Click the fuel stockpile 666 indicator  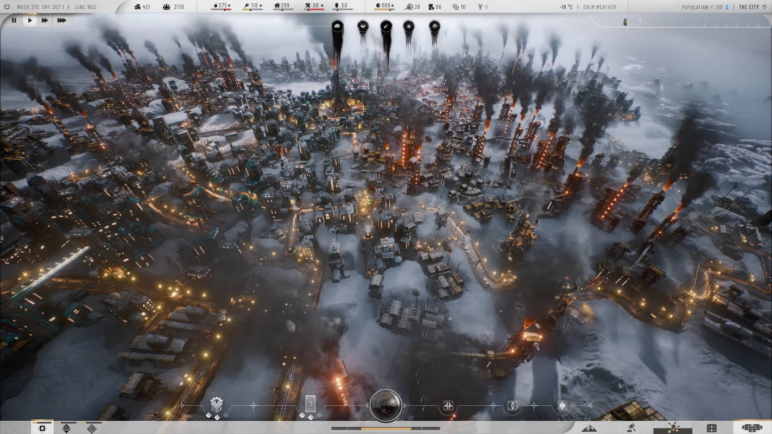point(385,7)
